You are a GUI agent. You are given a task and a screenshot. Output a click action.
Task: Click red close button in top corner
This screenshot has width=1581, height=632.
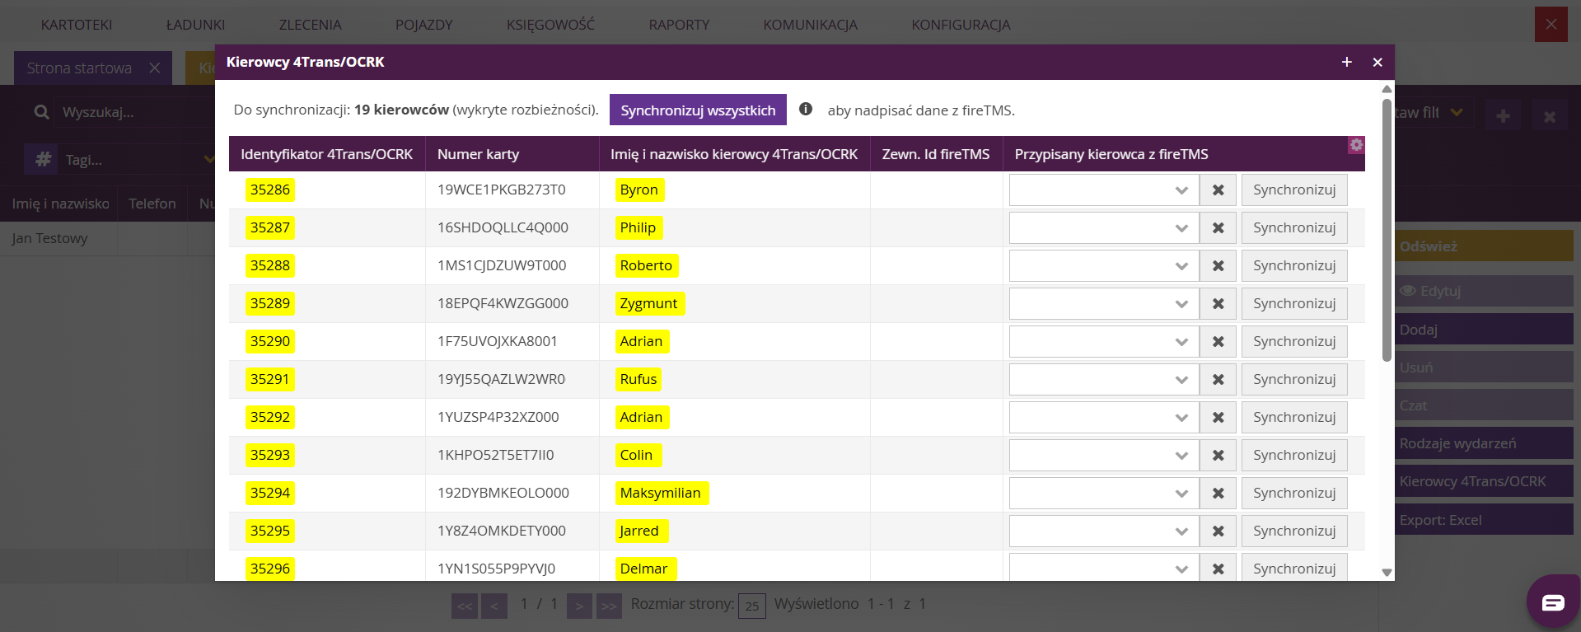click(1551, 25)
